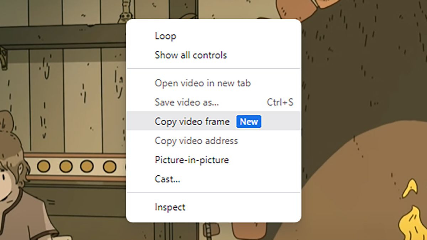Open video in new tab
427x240 pixels.
point(202,83)
